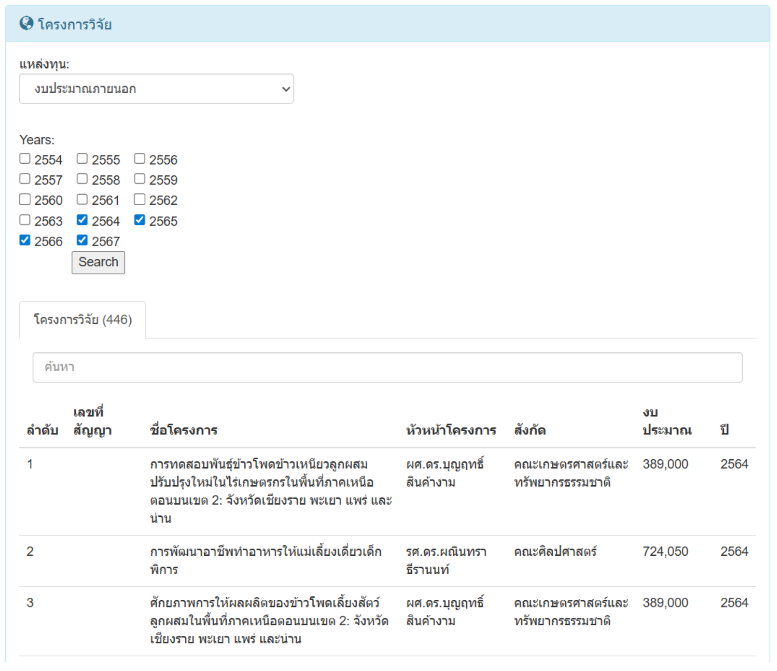The width and height of the screenshot is (777, 671).
Task: Uncheck the 2567 year checkbox
Action: (x=82, y=240)
